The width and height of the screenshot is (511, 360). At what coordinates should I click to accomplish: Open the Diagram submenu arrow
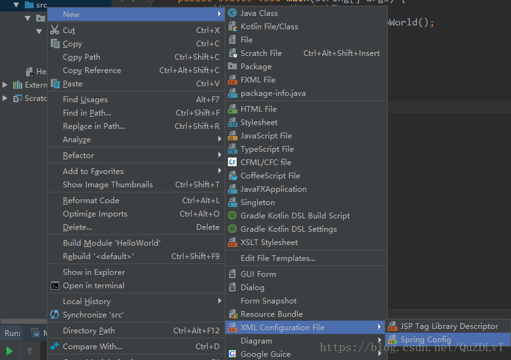pos(380,340)
